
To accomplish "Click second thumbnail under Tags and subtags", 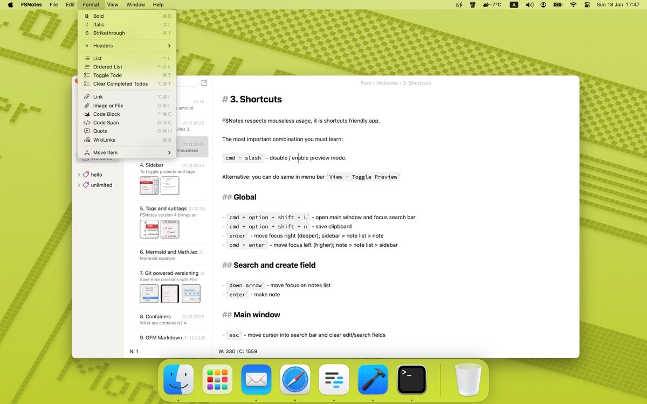I will coord(170,229).
